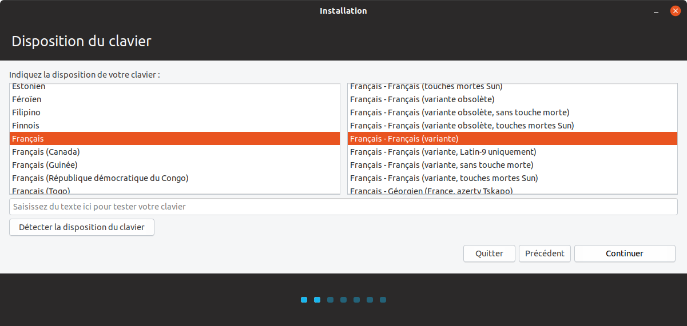The image size is (687, 326).
Task: Minimize the Installation window
Action: [656, 11]
